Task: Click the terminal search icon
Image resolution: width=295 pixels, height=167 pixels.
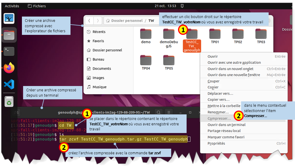Action: 158,112
